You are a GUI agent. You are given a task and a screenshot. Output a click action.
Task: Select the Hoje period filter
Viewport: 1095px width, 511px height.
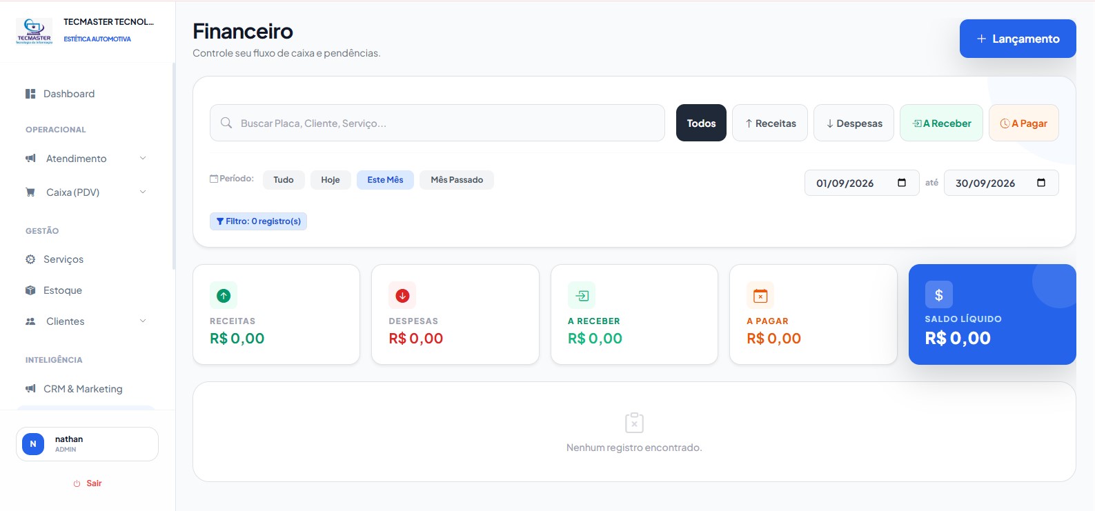click(331, 180)
